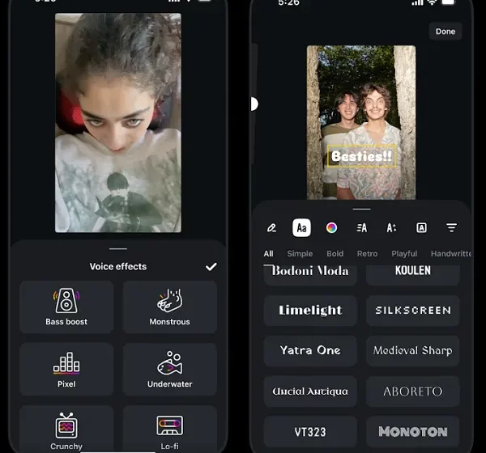Confirm voice effects with the checkmark
This screenshot has width=486, height=453.
tap(211, 266)
